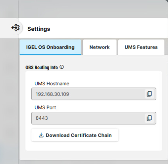The width and height of the screenshot is (168, 164).
Task: Select the 8443 port number text
Action: (x=42, y=118)
